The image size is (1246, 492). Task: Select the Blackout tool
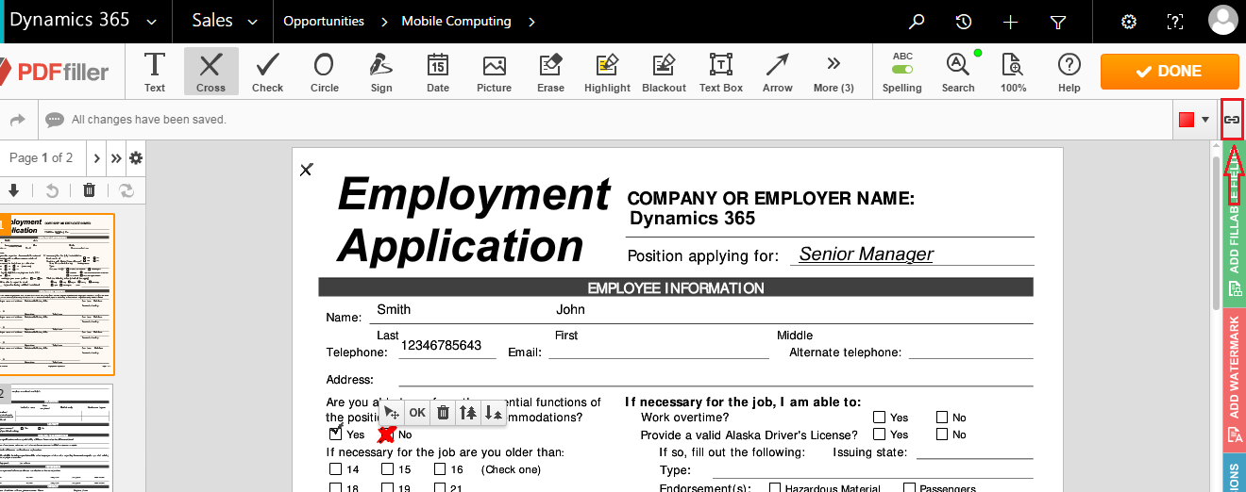pos(664,72)
